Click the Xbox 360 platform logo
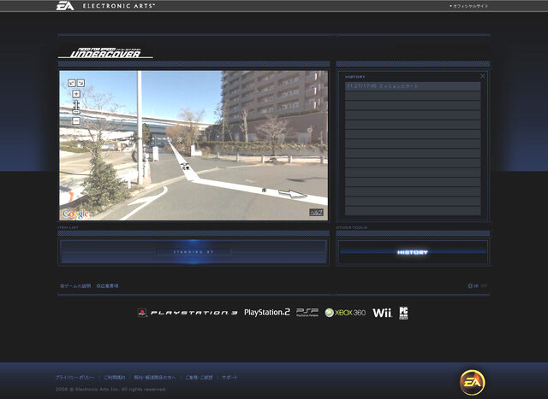Image resolution: width=548 pixels, height=399 pixels. click(x=345, y=313)
